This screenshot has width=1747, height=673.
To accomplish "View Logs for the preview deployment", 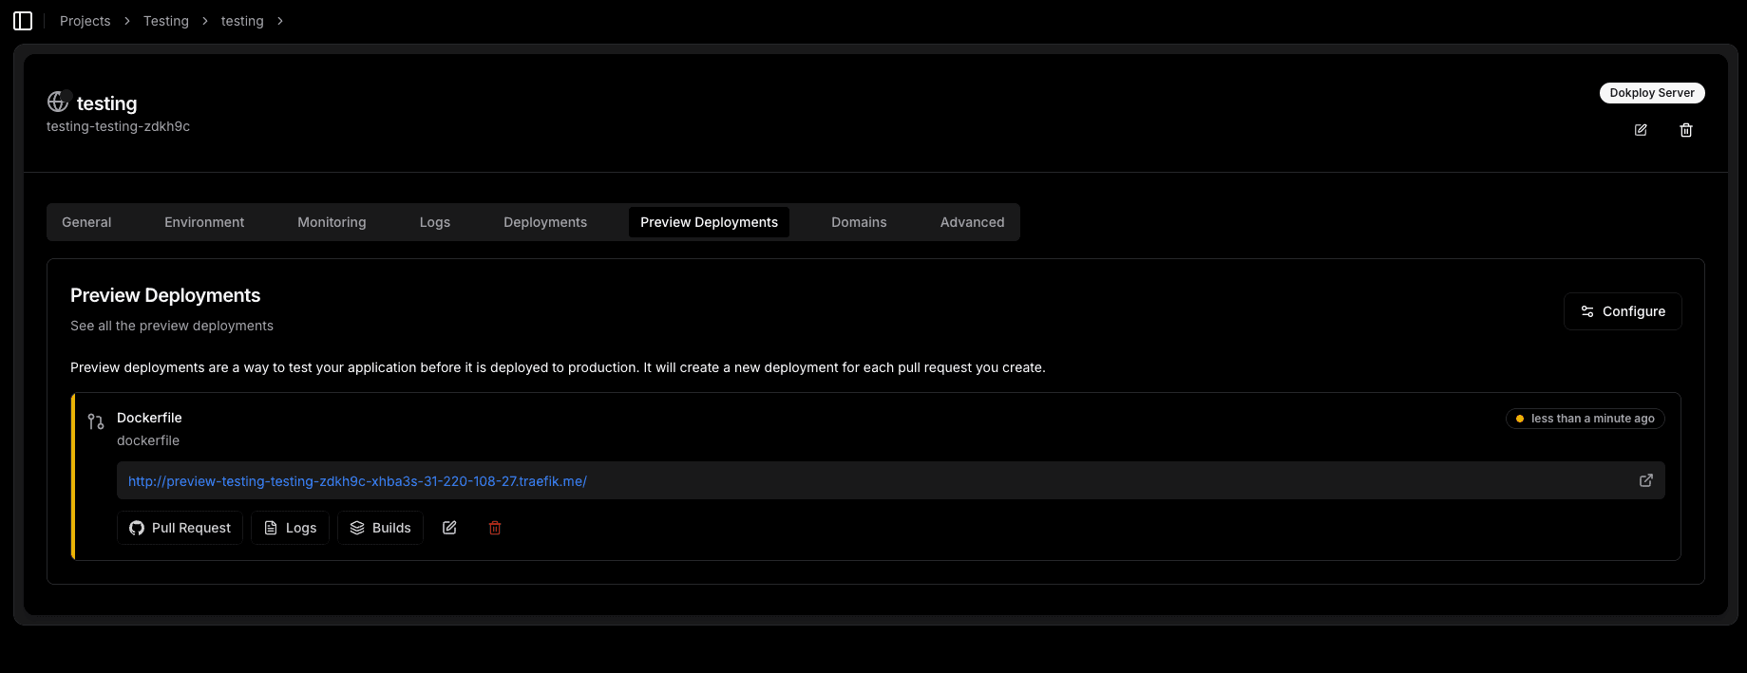I will coord(290,528).
